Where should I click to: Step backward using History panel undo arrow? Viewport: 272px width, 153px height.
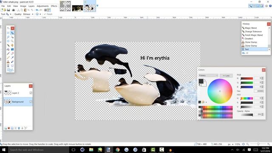(244, 53)
